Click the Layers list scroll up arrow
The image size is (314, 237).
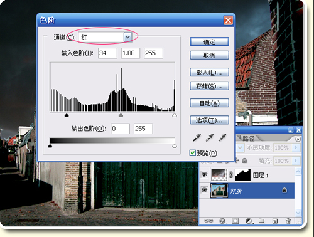pos(298,172)
